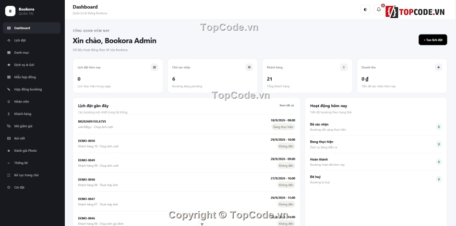Screen dimensions: 456x226
Task: Go to Nhân viên page
Action: pyautogui.click(x=32, y=102)
